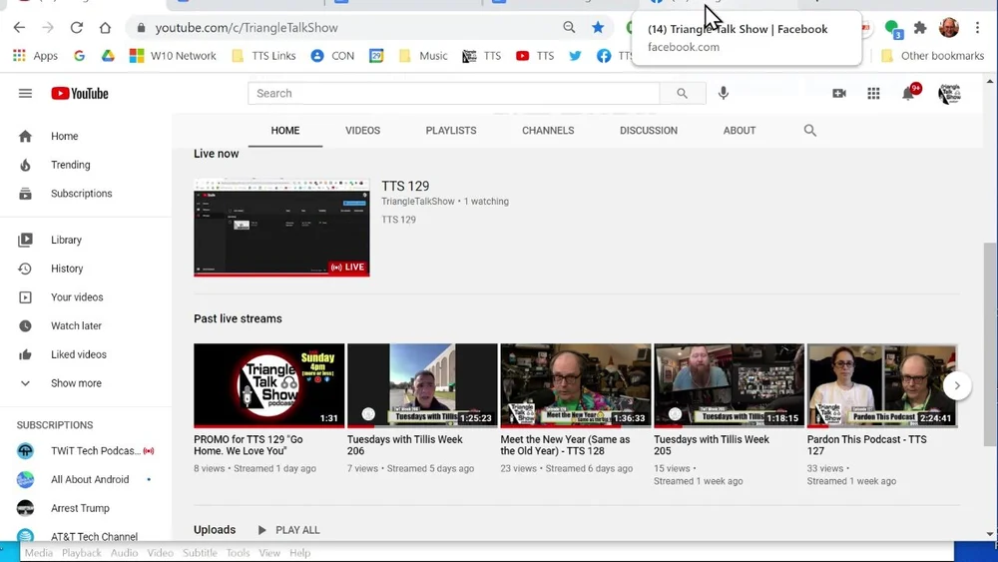Switch to the PLAYLISTS tab

(451, 131)
